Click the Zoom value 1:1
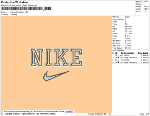This screenshot has width=150, height=116. 145,11
